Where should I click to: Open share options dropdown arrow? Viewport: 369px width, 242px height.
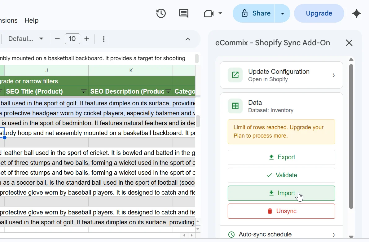tap(282, 13)
